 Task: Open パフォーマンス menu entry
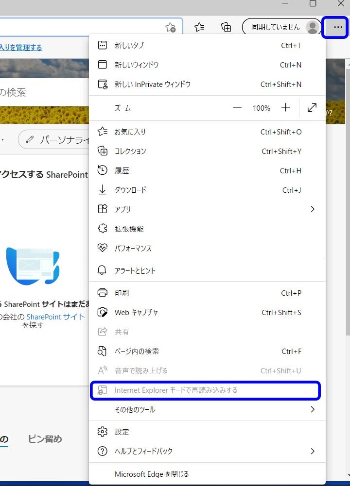(207, 248)
